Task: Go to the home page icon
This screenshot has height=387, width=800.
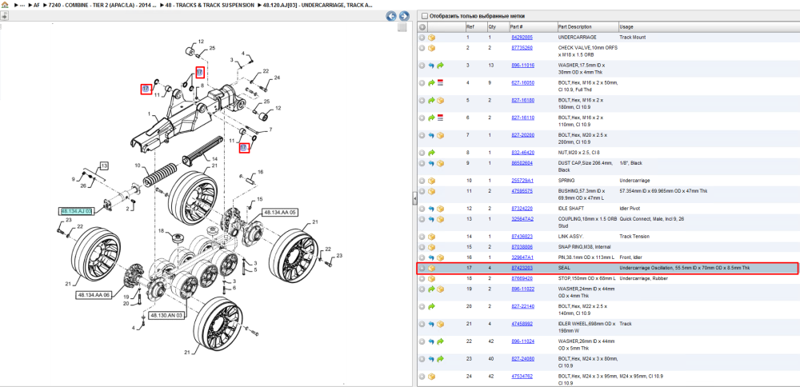Action: 5,4
